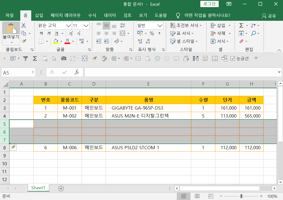
Task: Open fill color dropdown arrow
Action: [x=61, y=41]
